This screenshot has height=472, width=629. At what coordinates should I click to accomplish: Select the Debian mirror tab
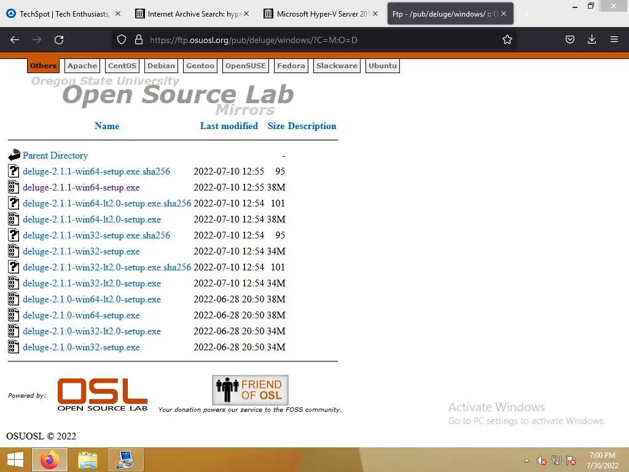(x=162, y=66)
